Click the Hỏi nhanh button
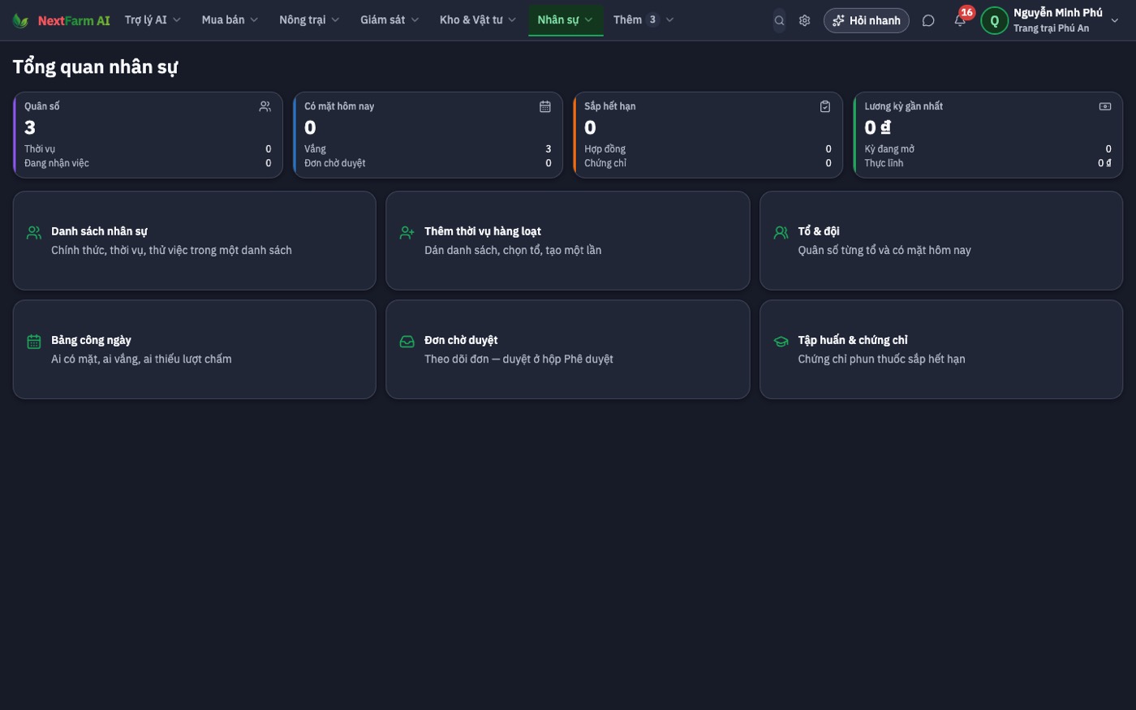The height and width of the screenshot is (710, 1136). coord(866,20)
